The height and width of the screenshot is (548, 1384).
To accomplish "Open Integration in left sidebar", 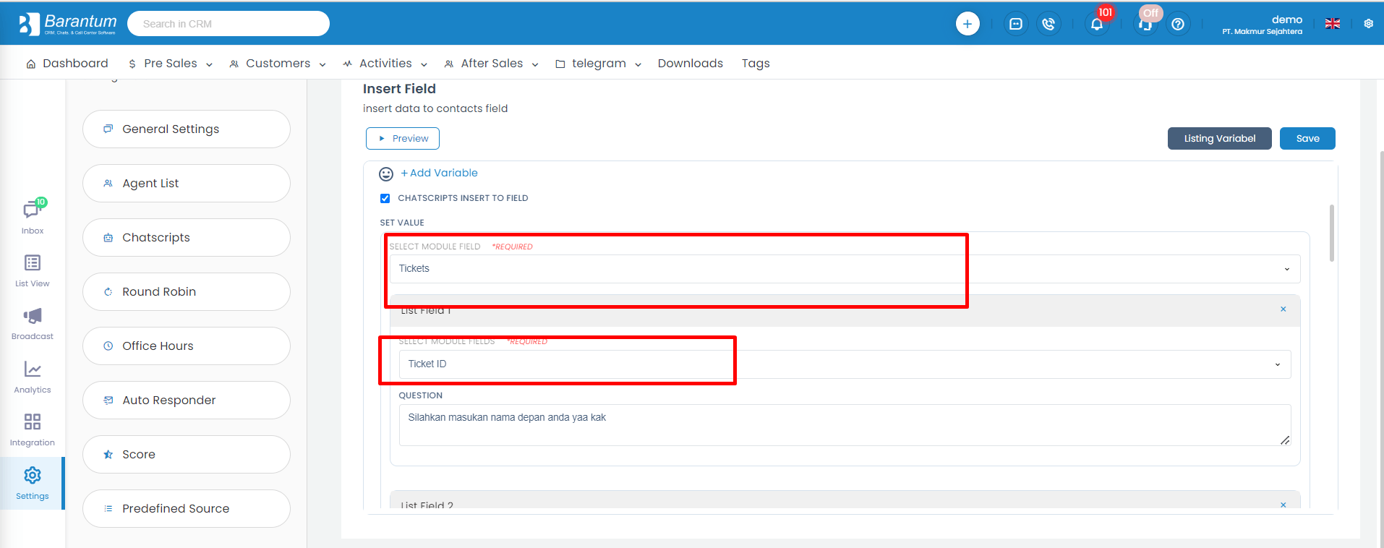I will [33, 430].
